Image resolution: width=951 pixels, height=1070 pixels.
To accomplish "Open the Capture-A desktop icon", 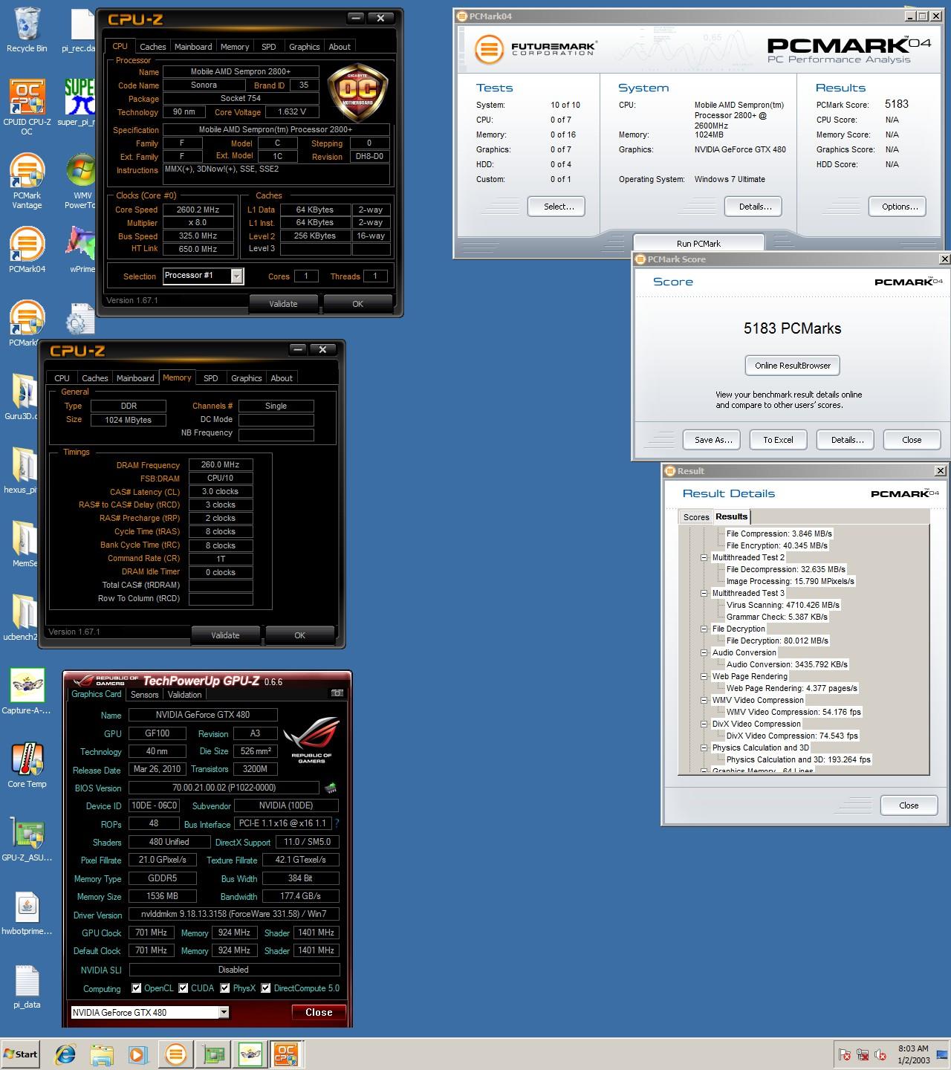I will (x=27, y=691).
